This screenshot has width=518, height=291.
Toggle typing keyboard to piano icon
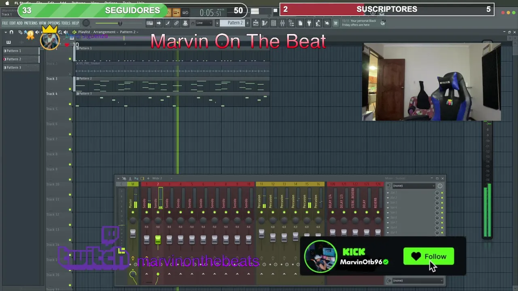149,23
